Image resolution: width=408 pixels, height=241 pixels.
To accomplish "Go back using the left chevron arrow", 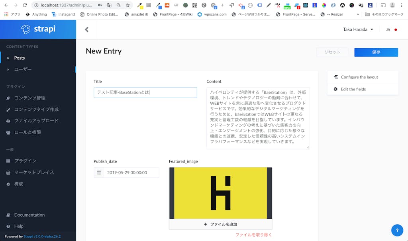I will pos(86,29).
